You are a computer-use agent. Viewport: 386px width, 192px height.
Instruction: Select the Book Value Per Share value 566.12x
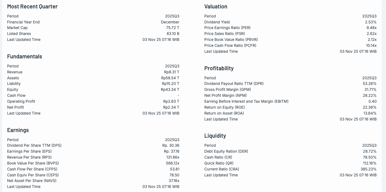172,163
